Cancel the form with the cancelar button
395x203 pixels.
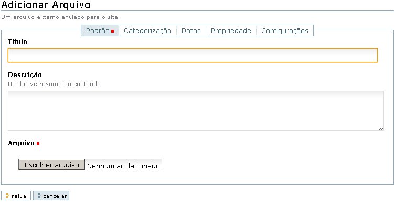click(x=51, y=196)
